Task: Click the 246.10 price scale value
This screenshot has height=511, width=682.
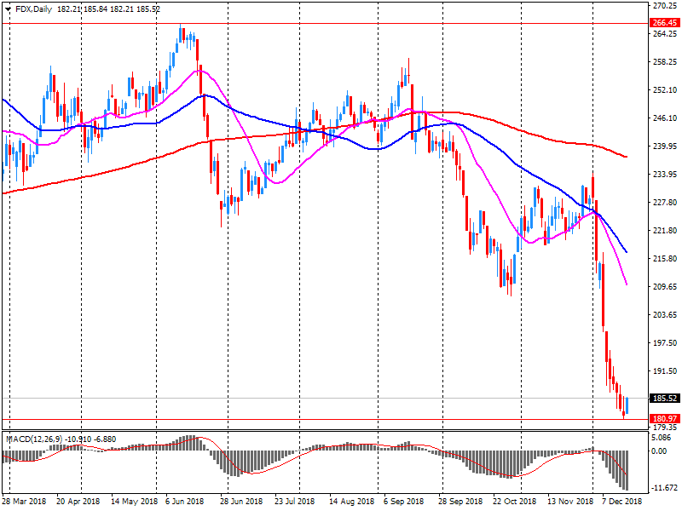Action: point(666,118)
